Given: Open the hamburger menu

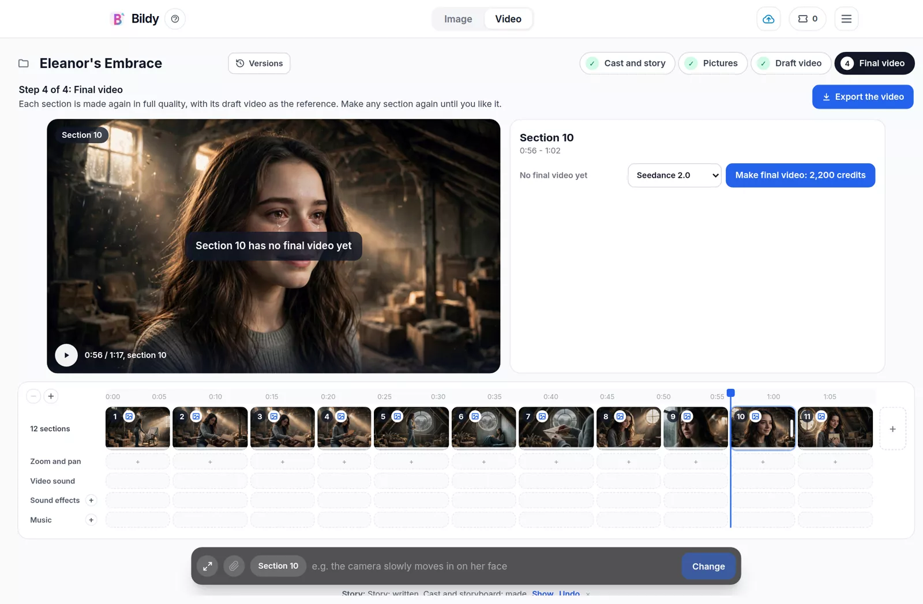Looking at the screenshot, I should coord(846,19).
